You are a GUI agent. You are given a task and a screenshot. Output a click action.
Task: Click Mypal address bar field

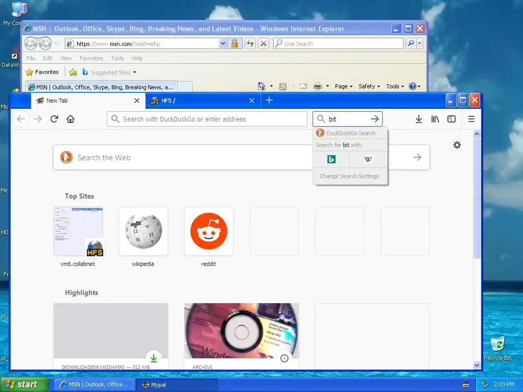[x=207, y=119]
